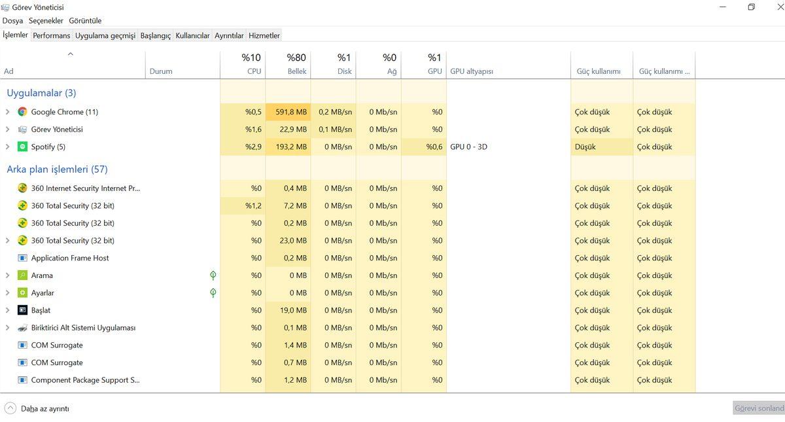785x422 pixels.
Task: Expand the Google Chrome process group
Action: [x=9, y=111]
